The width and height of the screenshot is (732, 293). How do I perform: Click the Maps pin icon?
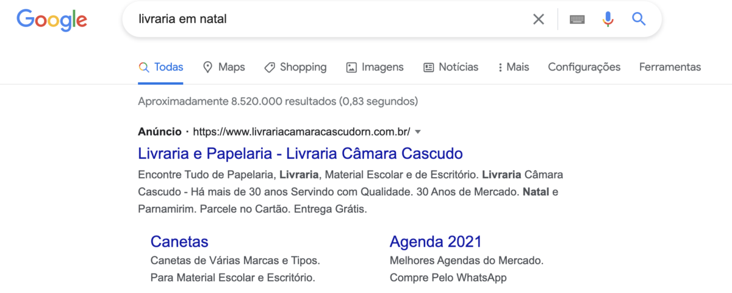pyautogui.click(x=207, y=67)
